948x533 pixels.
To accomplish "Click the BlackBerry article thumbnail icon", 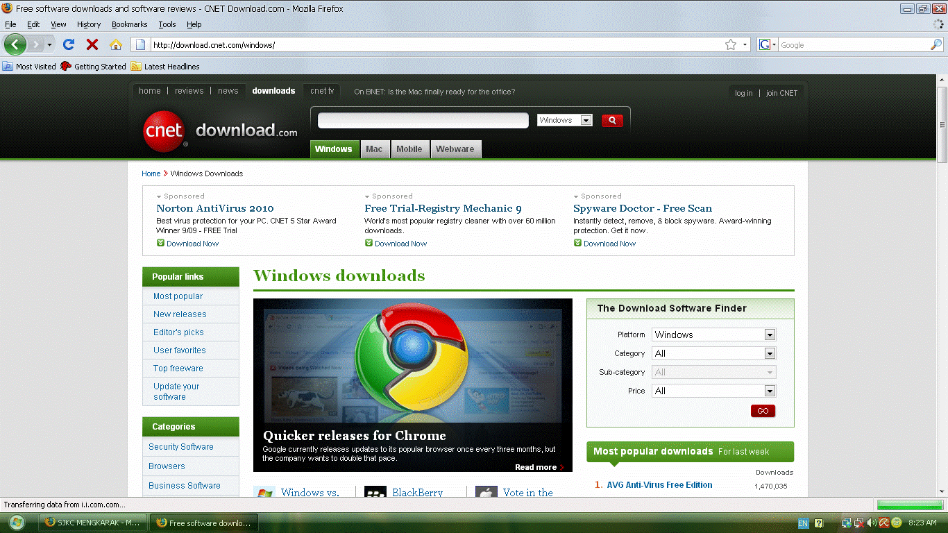I will [375, 491].
